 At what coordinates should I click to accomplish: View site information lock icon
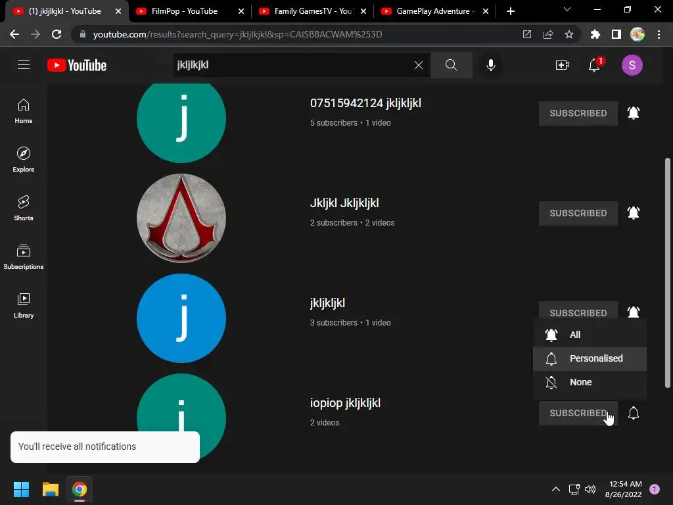[x=83, y=34]
